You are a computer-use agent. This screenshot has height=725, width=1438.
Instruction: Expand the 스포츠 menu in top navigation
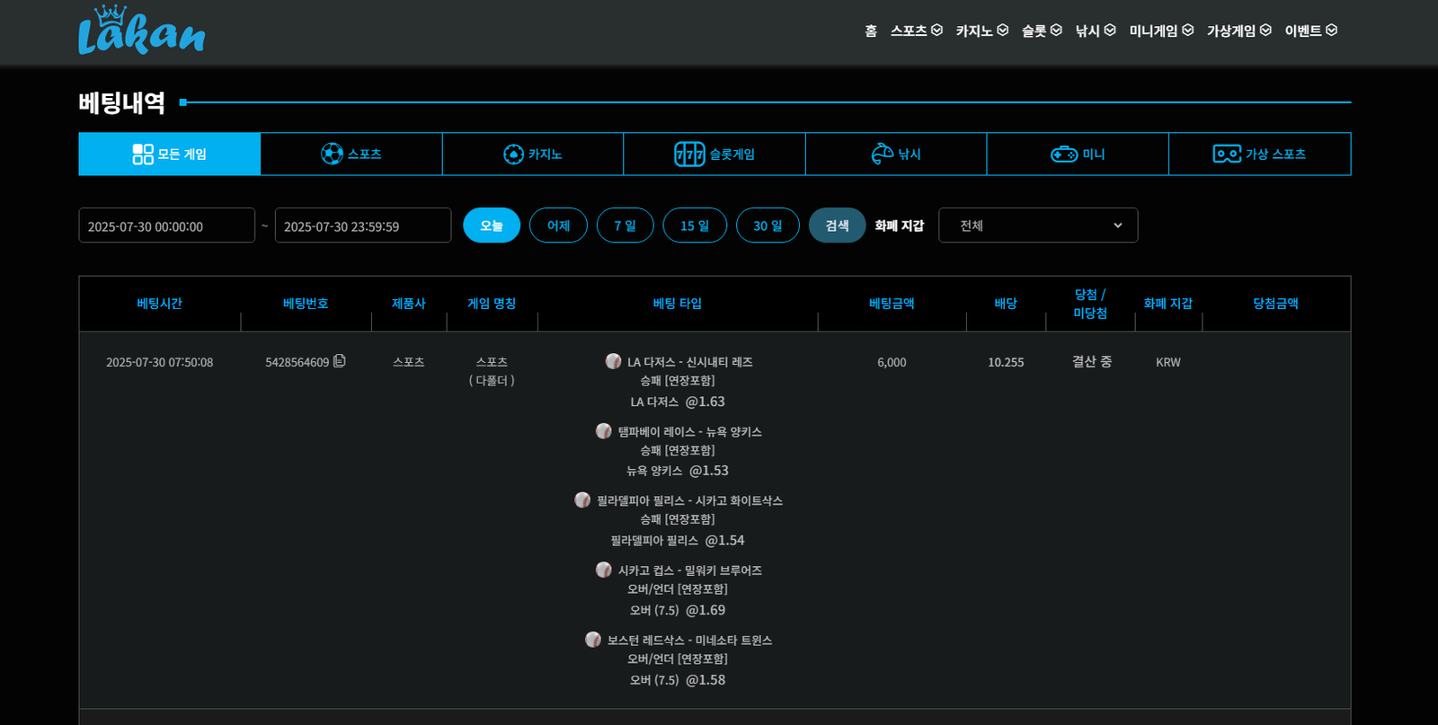pyautogui.click(x=916, y=31)
